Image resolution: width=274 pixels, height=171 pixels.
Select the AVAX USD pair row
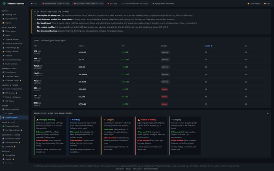coord(151,67)
